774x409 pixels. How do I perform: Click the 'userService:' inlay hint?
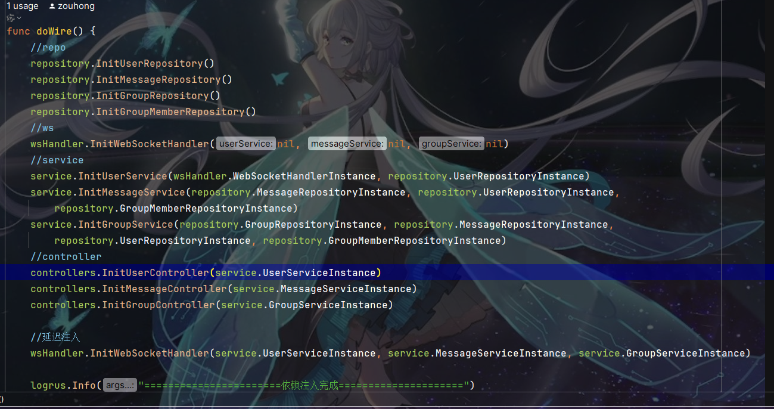tap(246, 144)
